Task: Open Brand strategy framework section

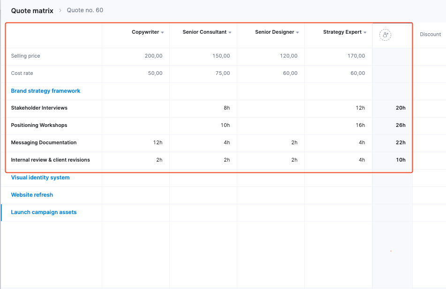Action: click(x=45, y=91)
